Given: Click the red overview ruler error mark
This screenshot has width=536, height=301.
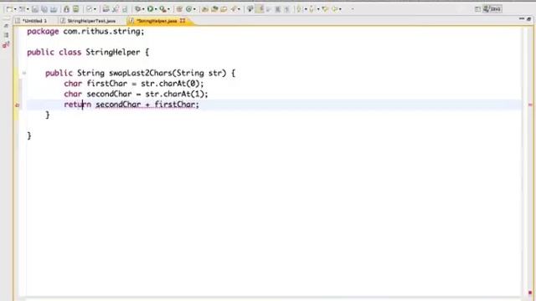Looking at the screenshot, I should [x=530, y=105].
